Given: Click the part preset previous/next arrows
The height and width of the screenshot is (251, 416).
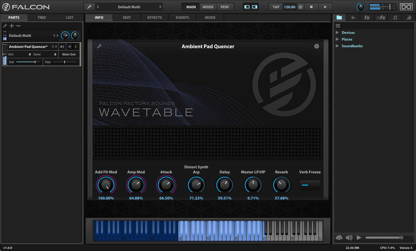Looking at the screenshot, I should tap(54, 47).
